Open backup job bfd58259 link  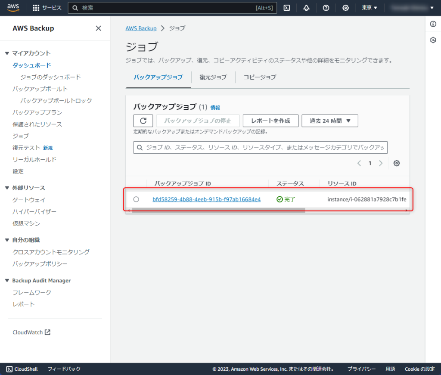click(206, 199)
